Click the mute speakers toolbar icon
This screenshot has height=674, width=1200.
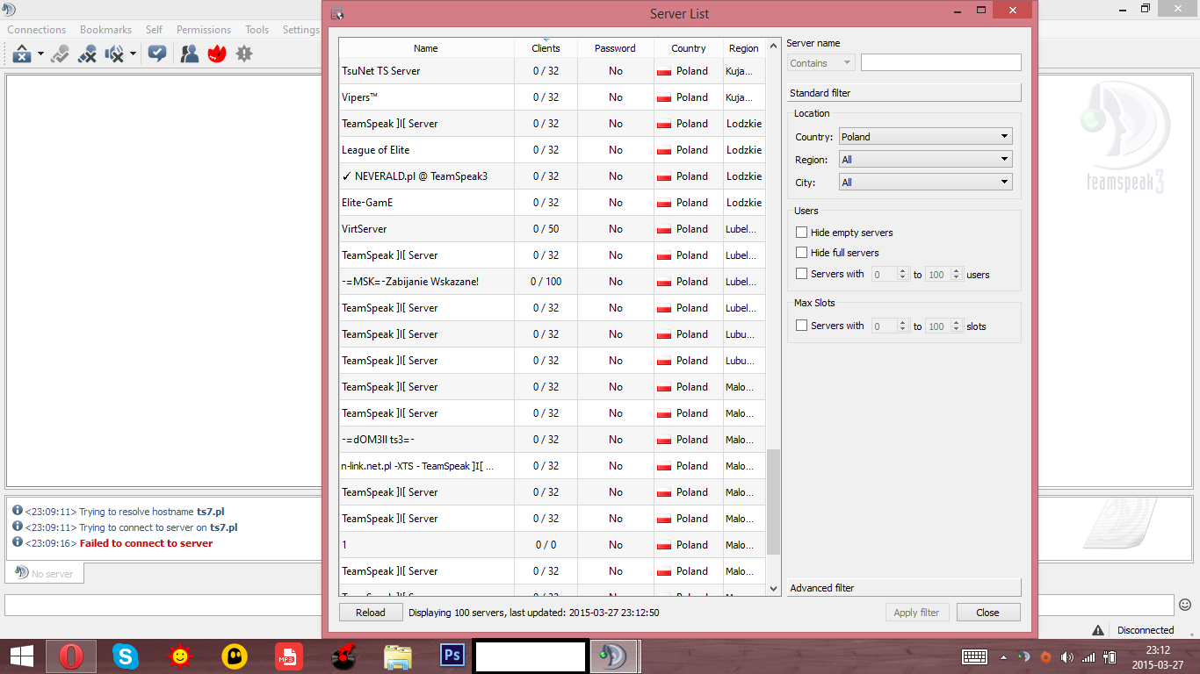(x=114, y=54)
